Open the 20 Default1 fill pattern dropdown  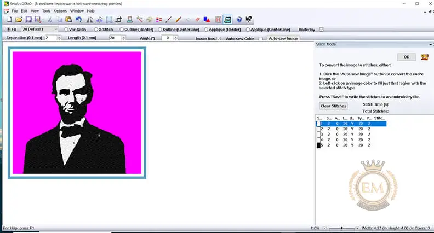[x=40, y=30]
